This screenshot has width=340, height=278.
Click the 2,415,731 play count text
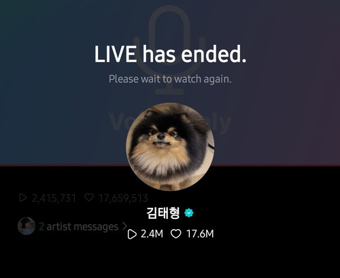coord(54,198)
